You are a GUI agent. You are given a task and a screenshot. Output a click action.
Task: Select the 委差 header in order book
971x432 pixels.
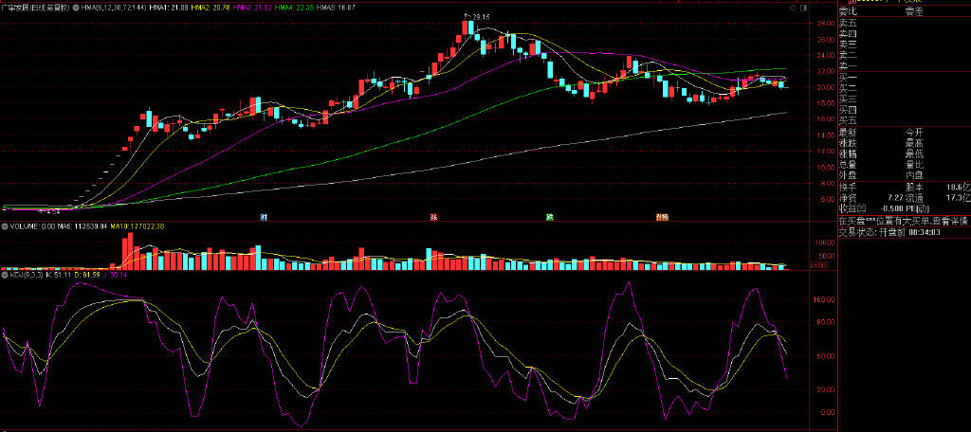[913, 12]
